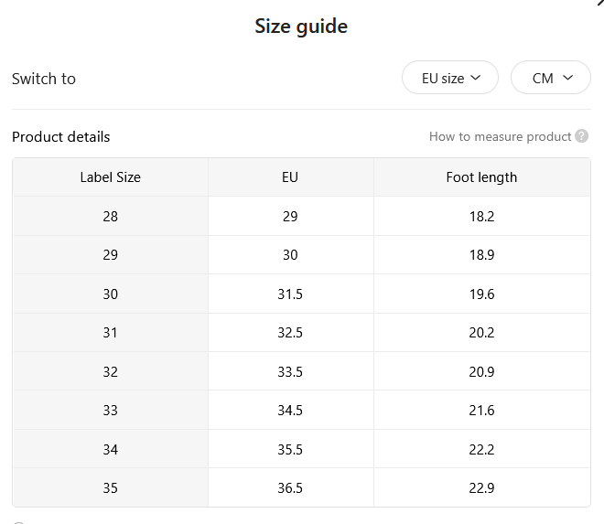This screenshot has width=604, height=524.
Task: Select the Foot length column header
Action: 481,177
